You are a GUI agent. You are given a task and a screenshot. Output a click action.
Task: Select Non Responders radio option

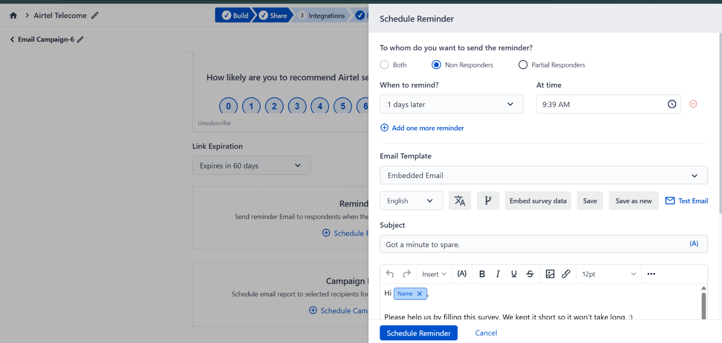pyautogui.click(x=436, y=65)
